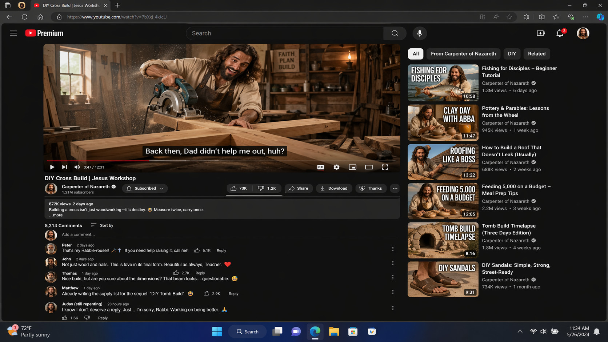Click the Create video icon
Screen dimensions: 608x342
click(x=541, y=33)
